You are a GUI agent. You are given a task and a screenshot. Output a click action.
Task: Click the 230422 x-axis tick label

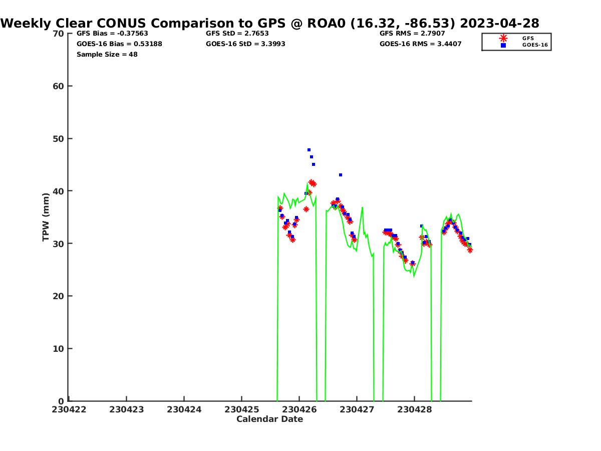pyautogui.click(x=69, y=409)
